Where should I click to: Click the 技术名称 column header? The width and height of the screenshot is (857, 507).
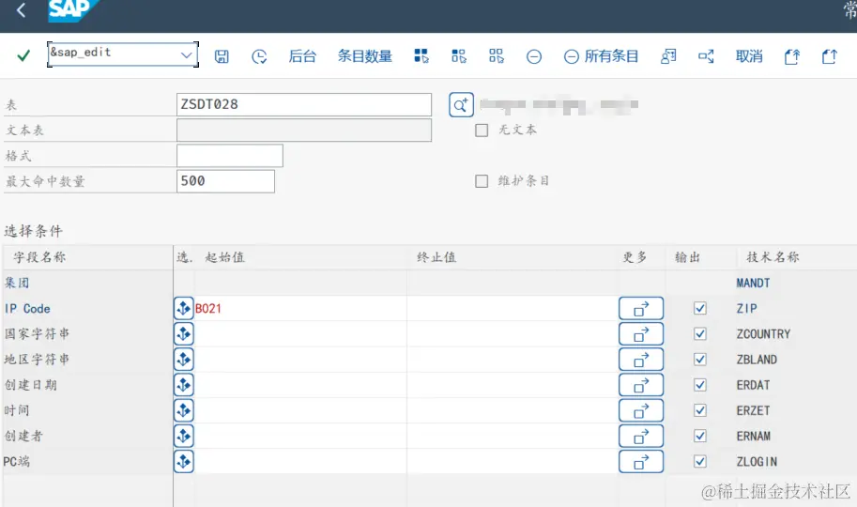(x=773, y=257)
